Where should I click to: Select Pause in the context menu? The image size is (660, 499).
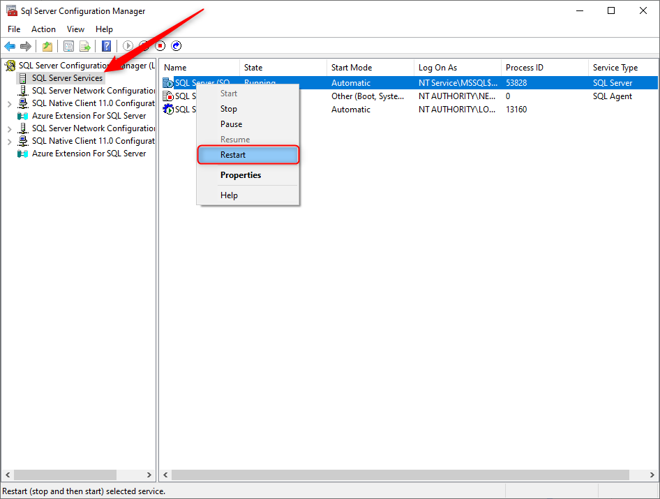tap(231, 124)
